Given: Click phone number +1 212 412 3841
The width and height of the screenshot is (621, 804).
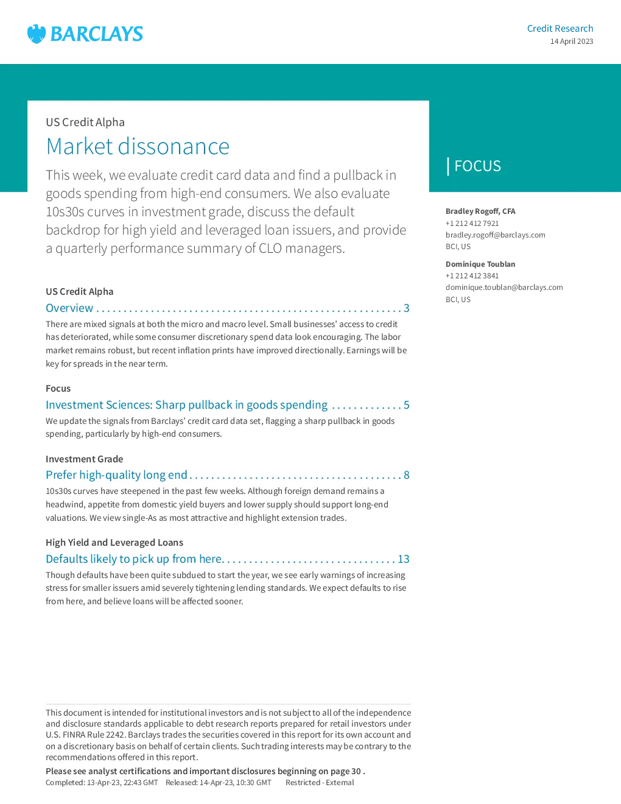Looking at the screenshot, I should (x=472, y=276).
